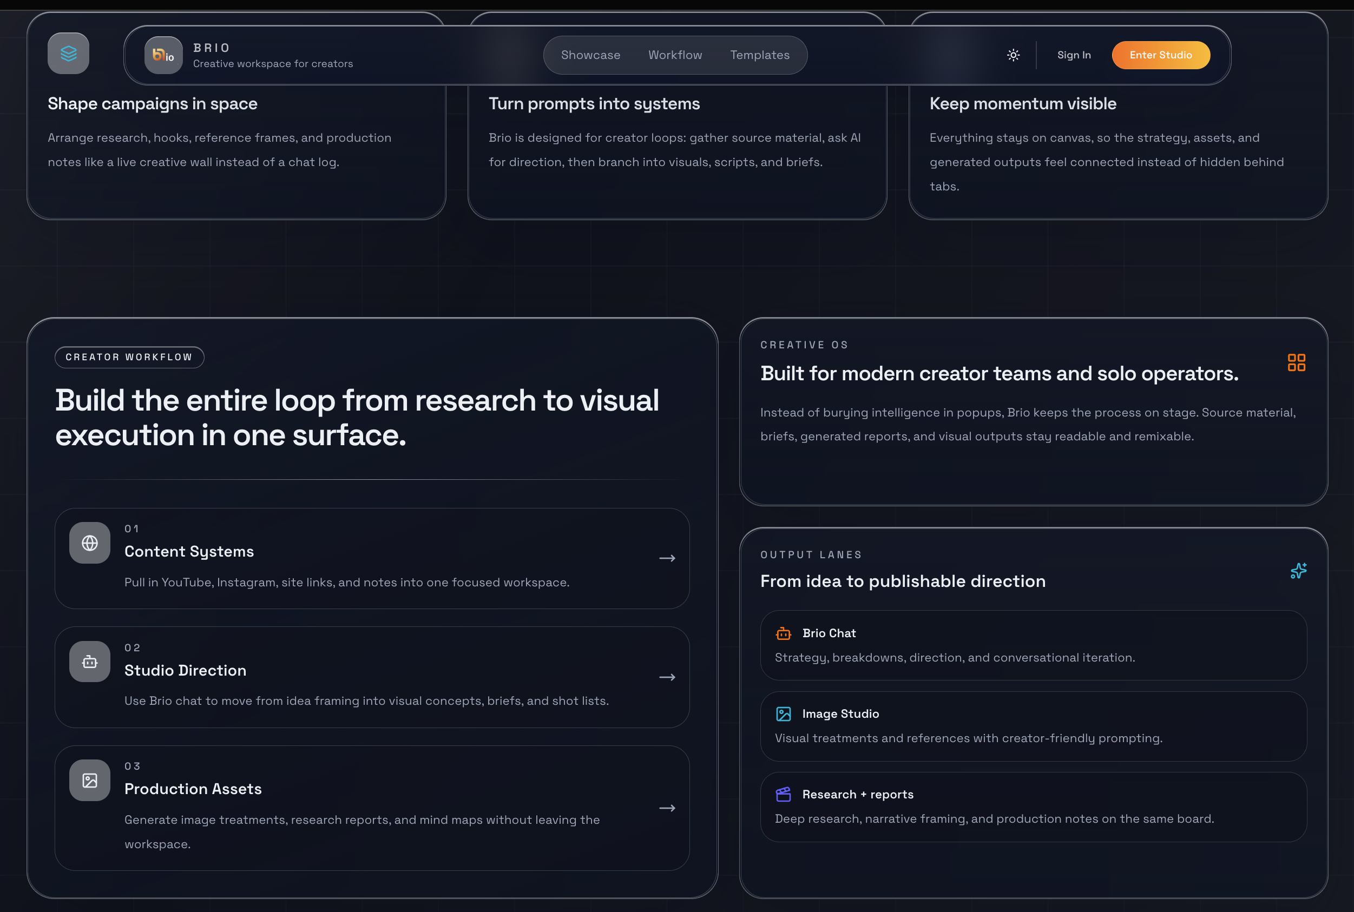Click the sparkles icon in Output Lanes card

click(1298, 571)
